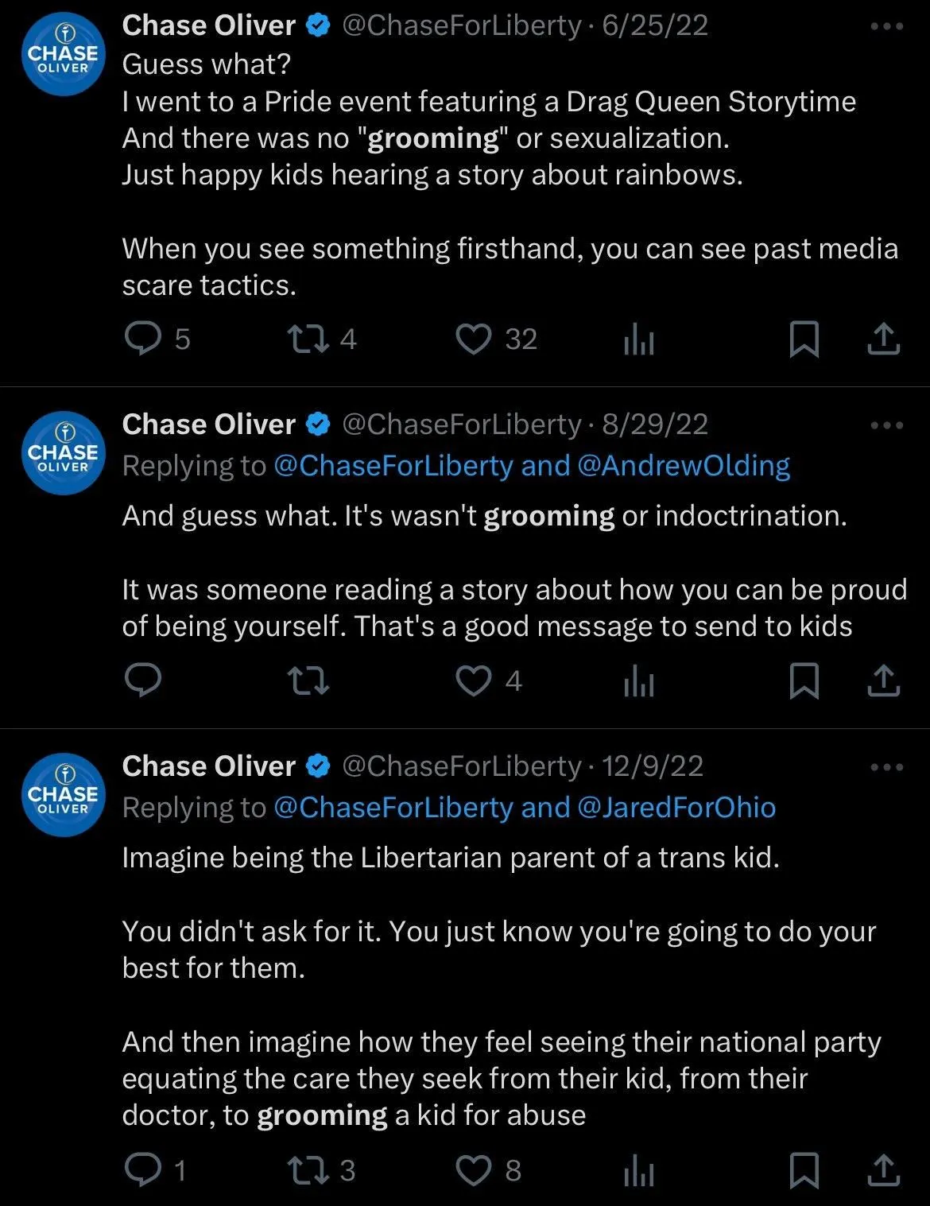
Task: Retweet the 6/25/22 Pride event tweet
Action: [x=308, y=339]
